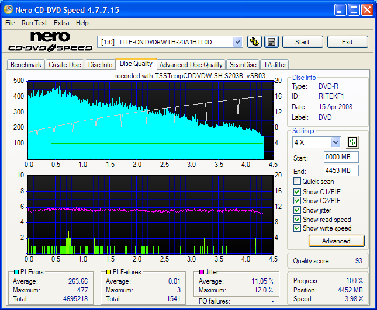Minimize the Nero window
This screenshot has width=377, height=310.
(x=340, y=10)
